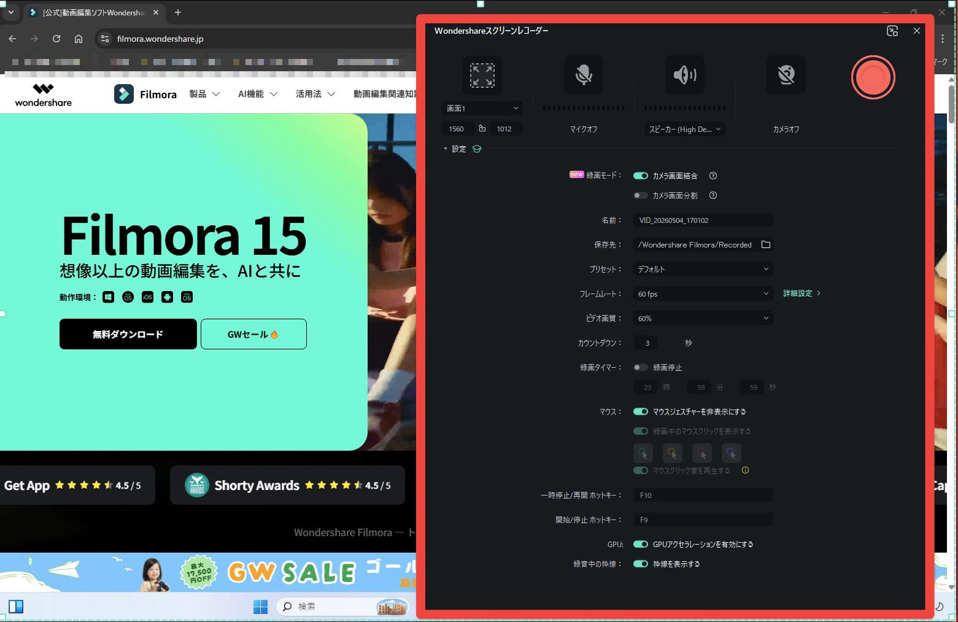
Task: Toggle 枠線を表示する switch
Action: point(640,564)
